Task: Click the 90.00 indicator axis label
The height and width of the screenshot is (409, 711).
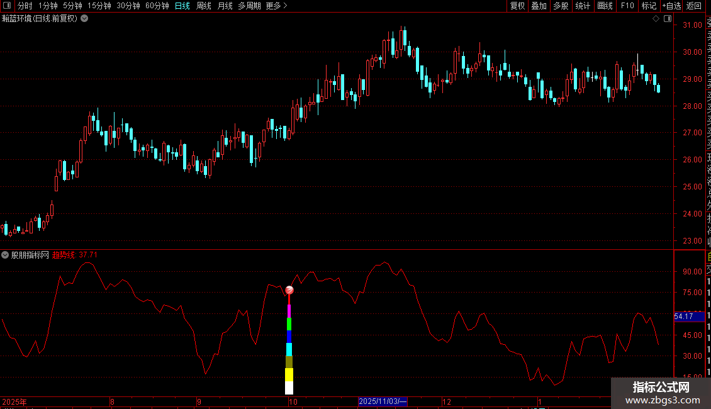Action: (692, 272)
